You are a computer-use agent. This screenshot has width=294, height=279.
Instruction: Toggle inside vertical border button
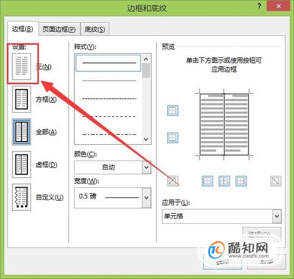pyautogui.click(x=224, y=181)
